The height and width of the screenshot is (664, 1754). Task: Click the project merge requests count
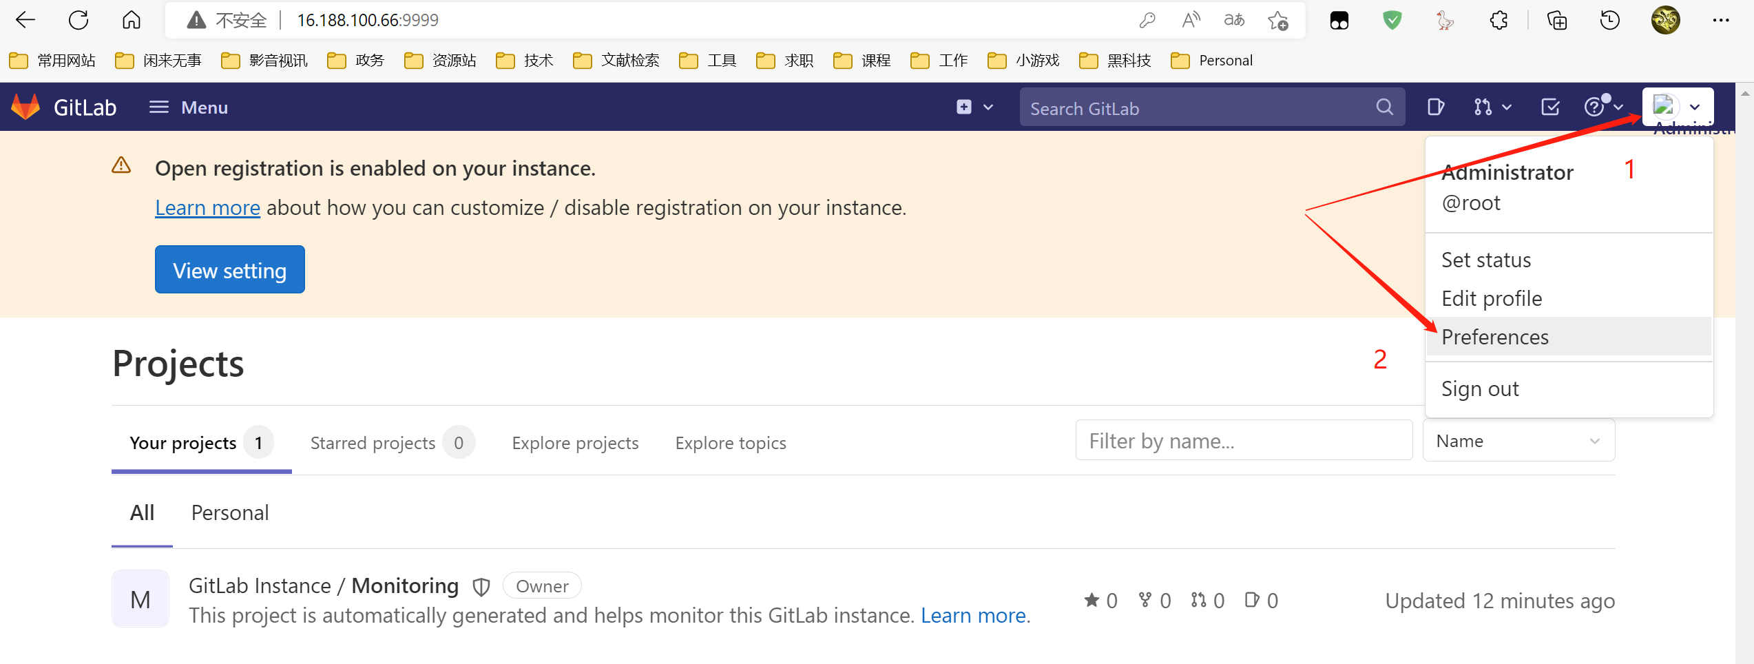(1207, 601)
